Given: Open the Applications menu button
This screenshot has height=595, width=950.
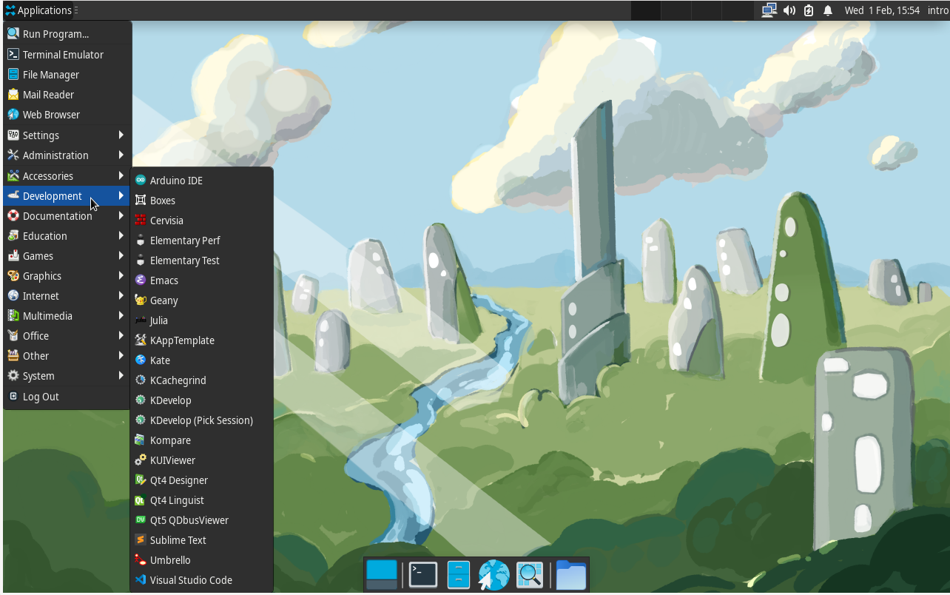Looking at the screenshot, I should click(x=38, y=10).
